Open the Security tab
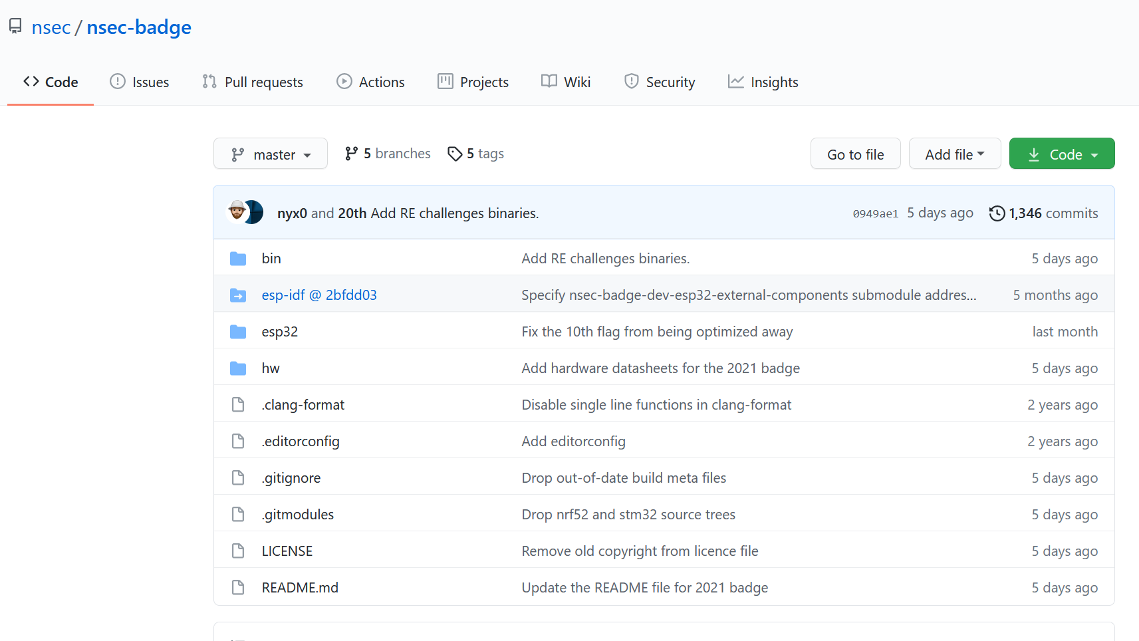1139x641 pixels. (x=660, y=82)
